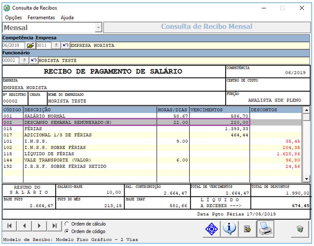Click the Competência 06/2019 input field
Image resolution: width=314 pixels, height=246 pixels.
coord(13,45)
